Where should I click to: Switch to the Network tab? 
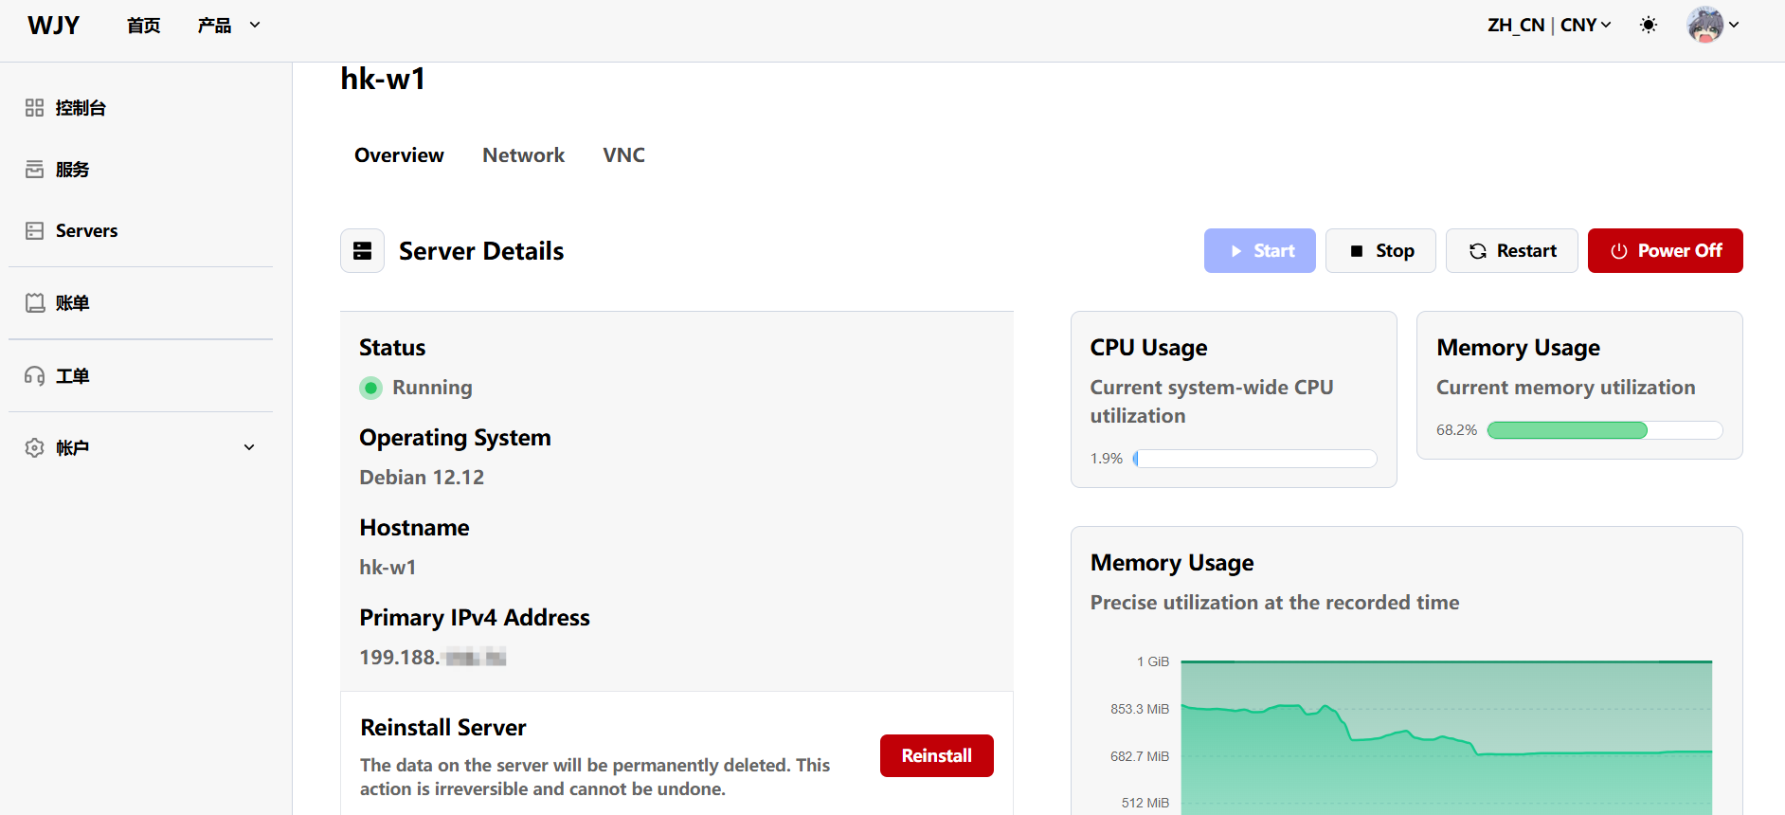tap(523, 155)
